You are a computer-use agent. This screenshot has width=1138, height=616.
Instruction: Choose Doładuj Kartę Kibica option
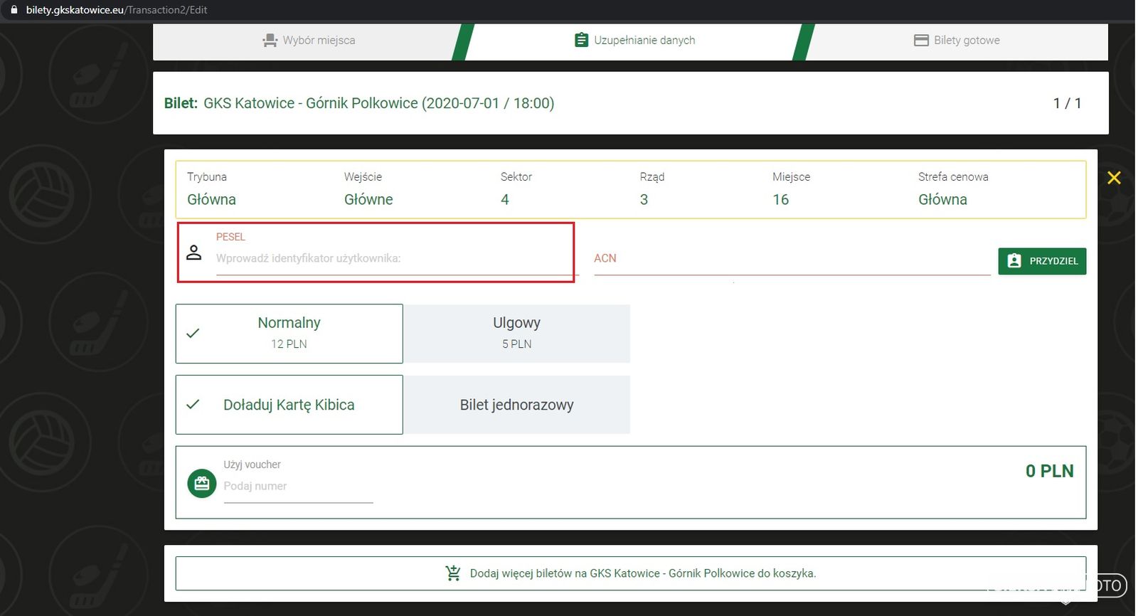(289, 405)
